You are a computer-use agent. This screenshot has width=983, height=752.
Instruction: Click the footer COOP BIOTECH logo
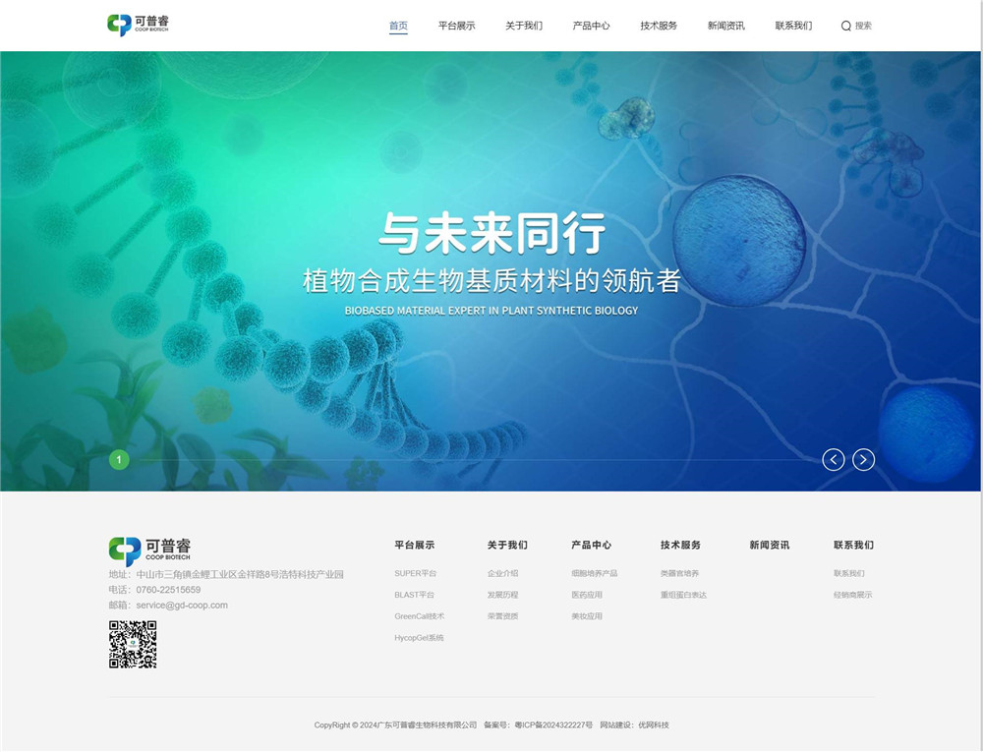click(x=149, y=550)
